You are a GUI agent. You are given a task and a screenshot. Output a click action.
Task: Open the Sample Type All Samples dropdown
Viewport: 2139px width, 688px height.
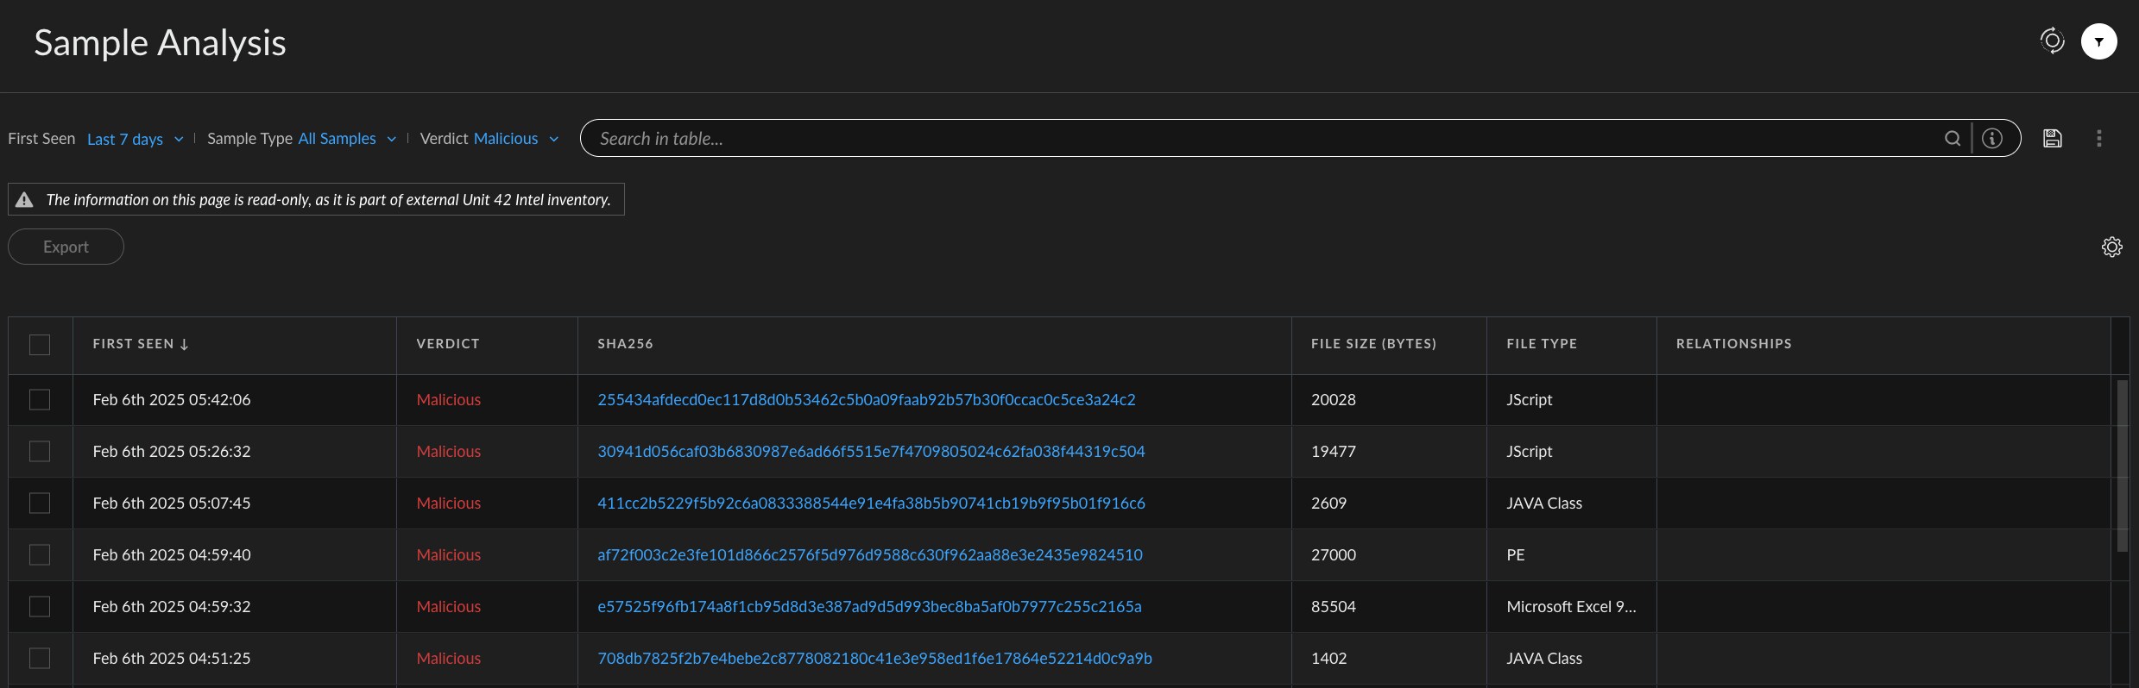coord(346,139)
